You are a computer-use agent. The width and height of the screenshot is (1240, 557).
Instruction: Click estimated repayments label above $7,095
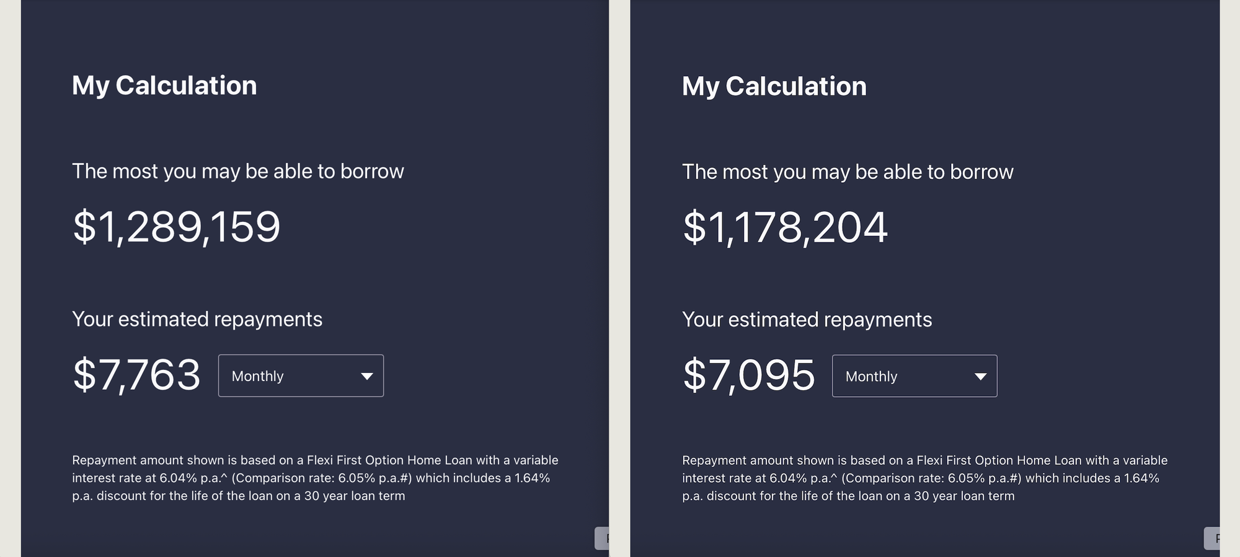tap(807, 320)
